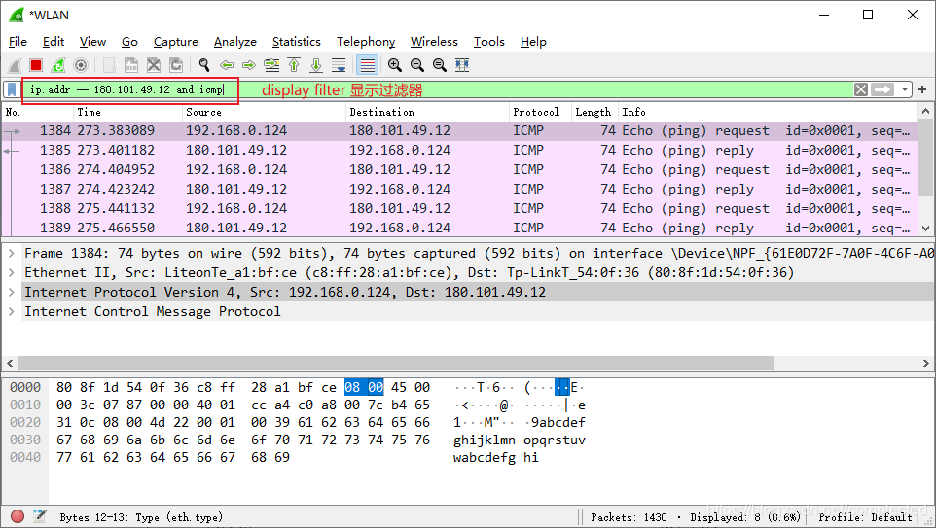This screenshot has height=528, width=936.
Task: Open capture options gear icon
Action: tap(81, 65)
